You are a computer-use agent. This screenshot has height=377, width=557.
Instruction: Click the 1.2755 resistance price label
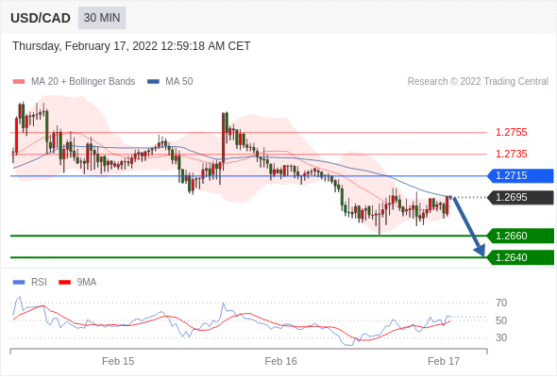(x=511, y=132)
